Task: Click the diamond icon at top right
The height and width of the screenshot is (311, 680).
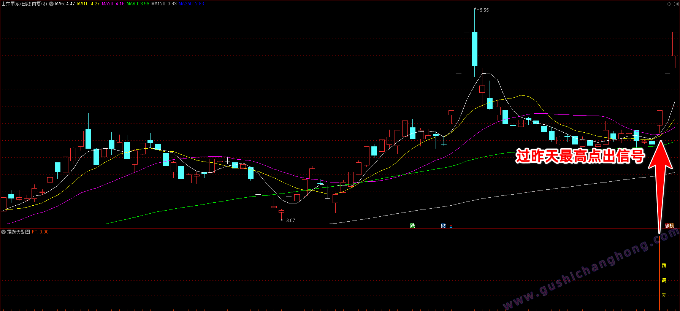Action: pos(669,4)
